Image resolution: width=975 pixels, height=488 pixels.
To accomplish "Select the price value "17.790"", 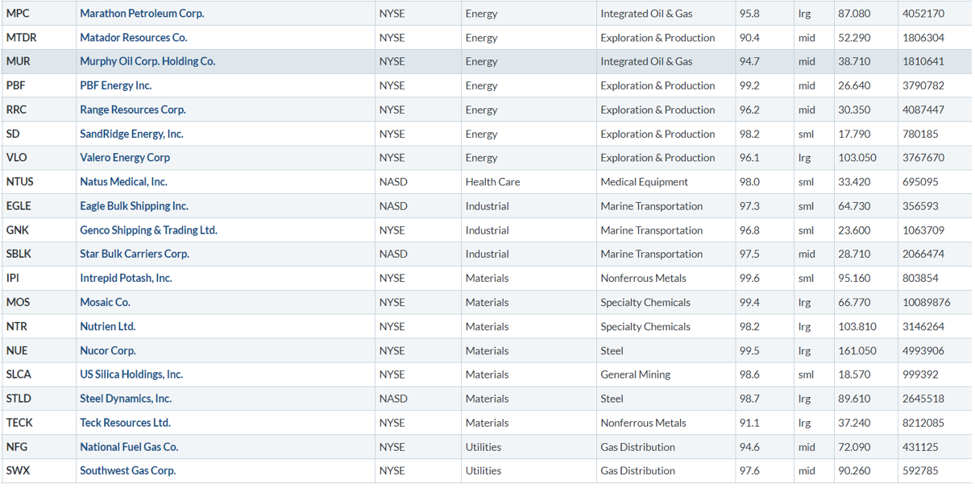I will click(x=854, y=134).
